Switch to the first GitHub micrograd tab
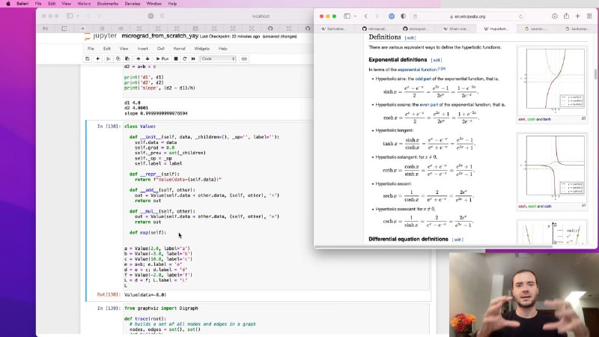The width and height of the screenshot is (599, 337). pyautogui.click(x=375, y=28)
